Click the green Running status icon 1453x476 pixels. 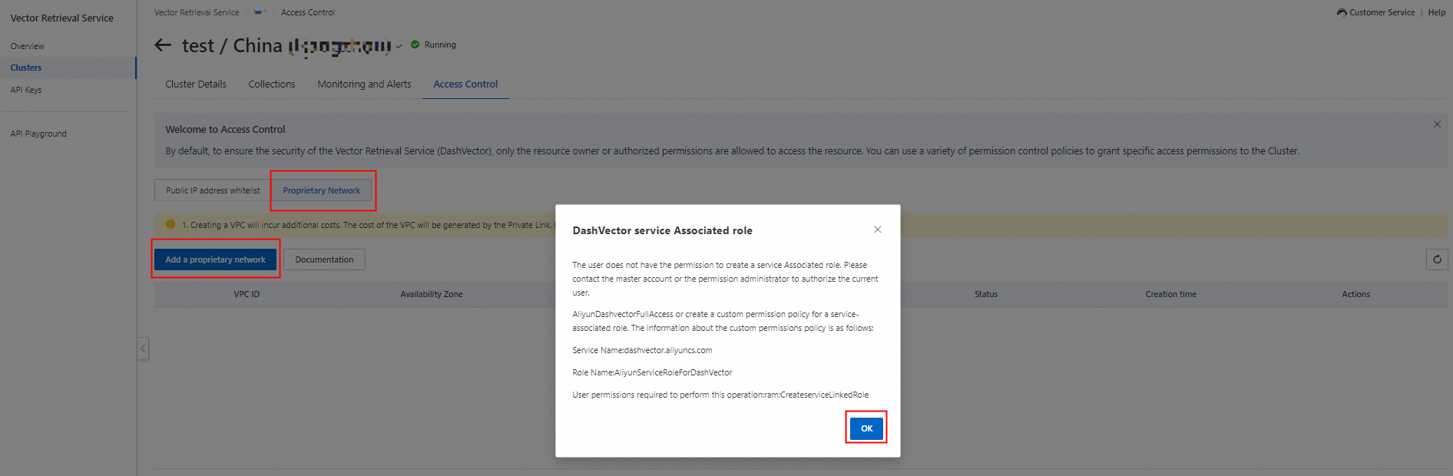click(415, 45)
